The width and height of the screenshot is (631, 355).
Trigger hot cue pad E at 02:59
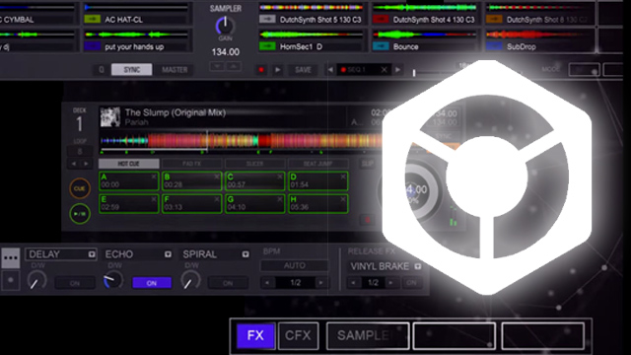[x=129, y=204]
